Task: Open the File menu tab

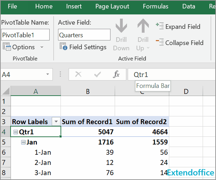Action: 12,6
